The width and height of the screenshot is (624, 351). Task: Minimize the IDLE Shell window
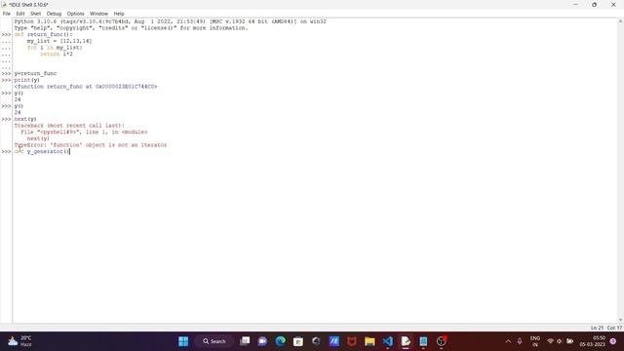point(575,4)
